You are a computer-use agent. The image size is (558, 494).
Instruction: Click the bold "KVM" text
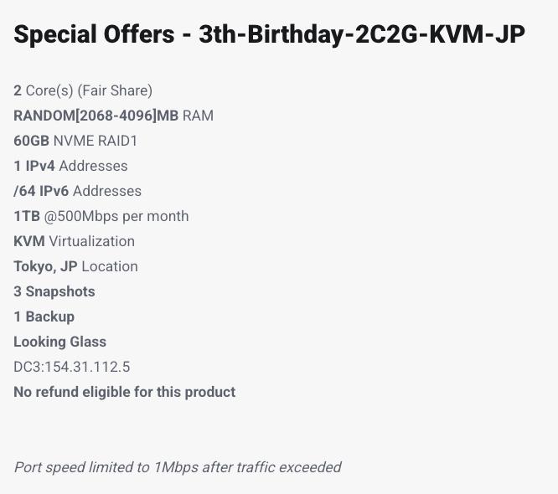coord(29,241)
